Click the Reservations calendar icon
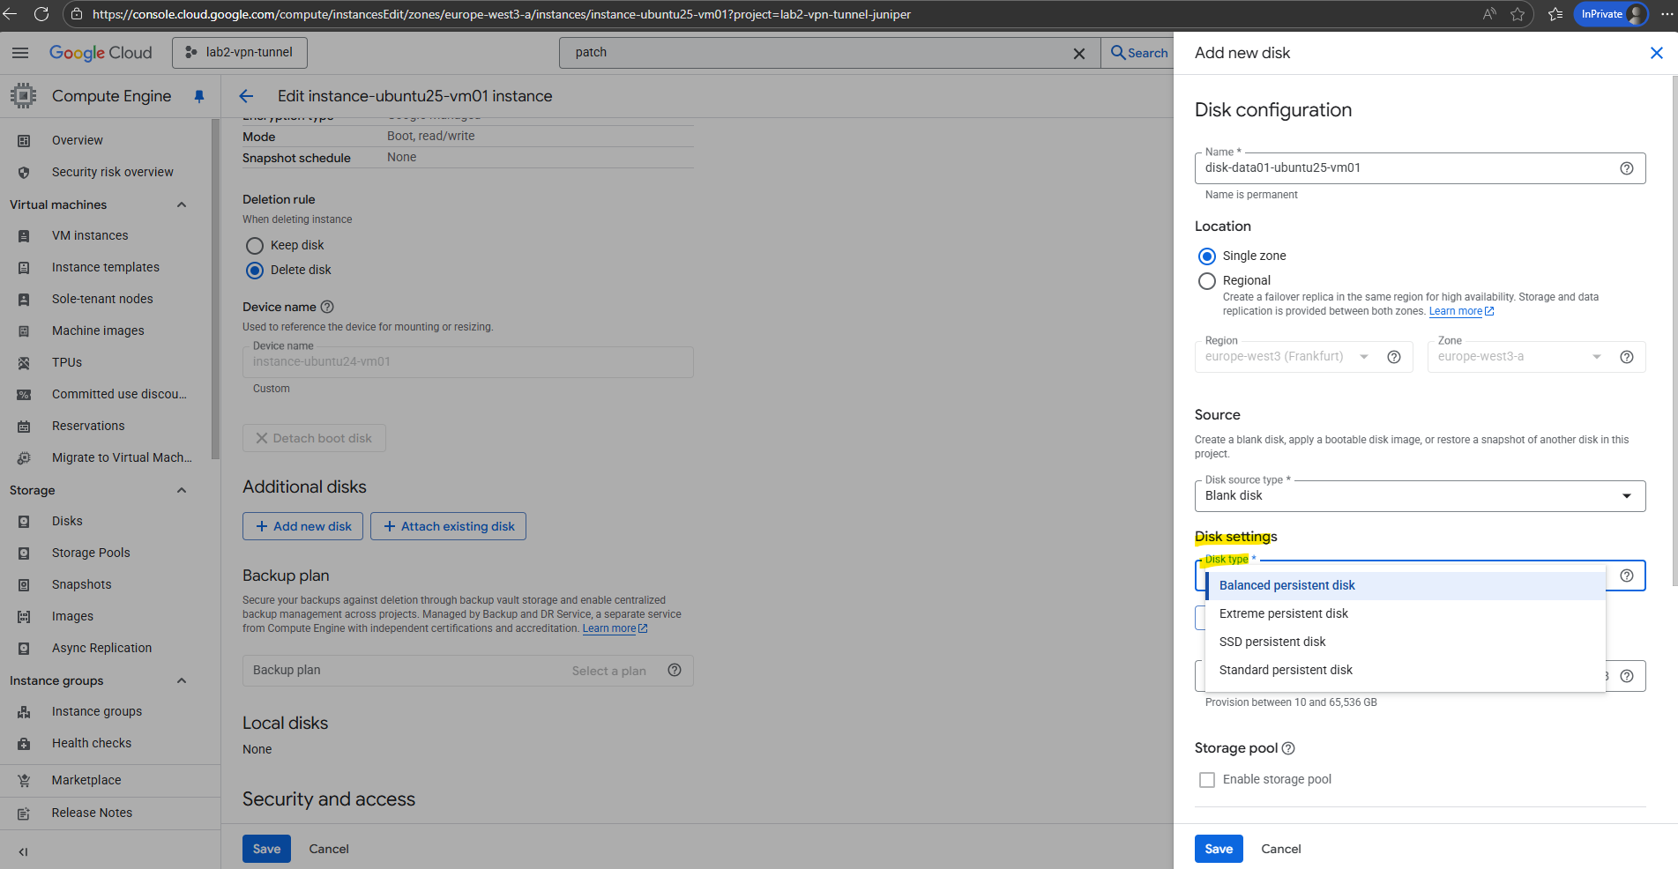The height and width of the screenshot is (869, 1678). [x=24, y=426]
